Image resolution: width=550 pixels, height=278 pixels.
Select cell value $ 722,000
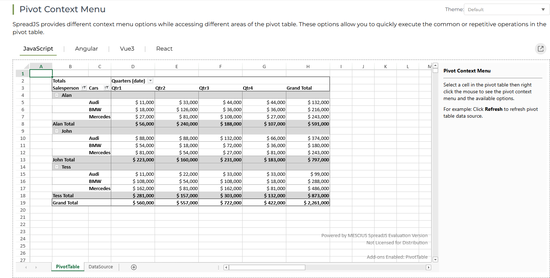coord(221,203)
